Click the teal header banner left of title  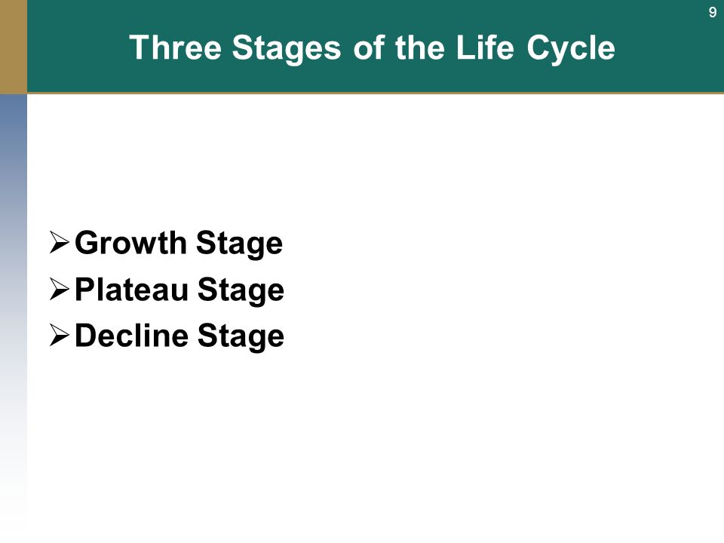click(x=76, y=46)
